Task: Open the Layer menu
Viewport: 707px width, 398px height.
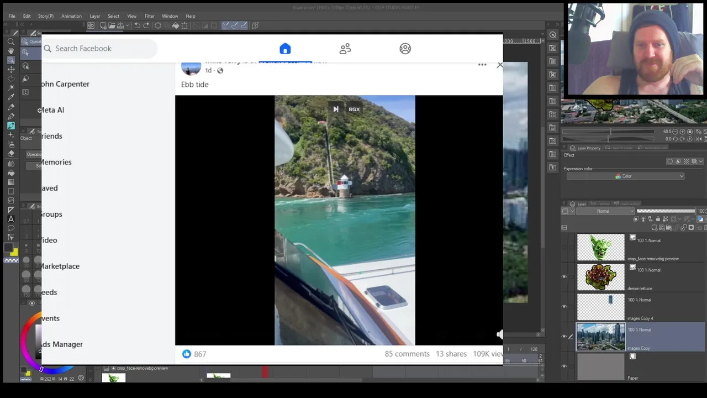Action: click(x=95, y=16)
